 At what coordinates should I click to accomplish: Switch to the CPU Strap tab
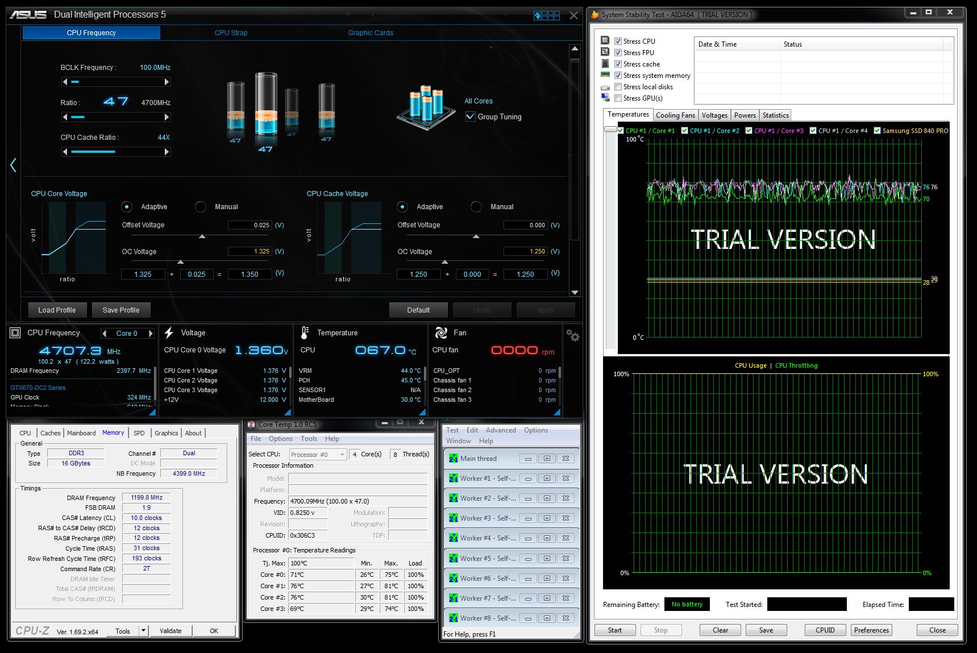(231, 33)
